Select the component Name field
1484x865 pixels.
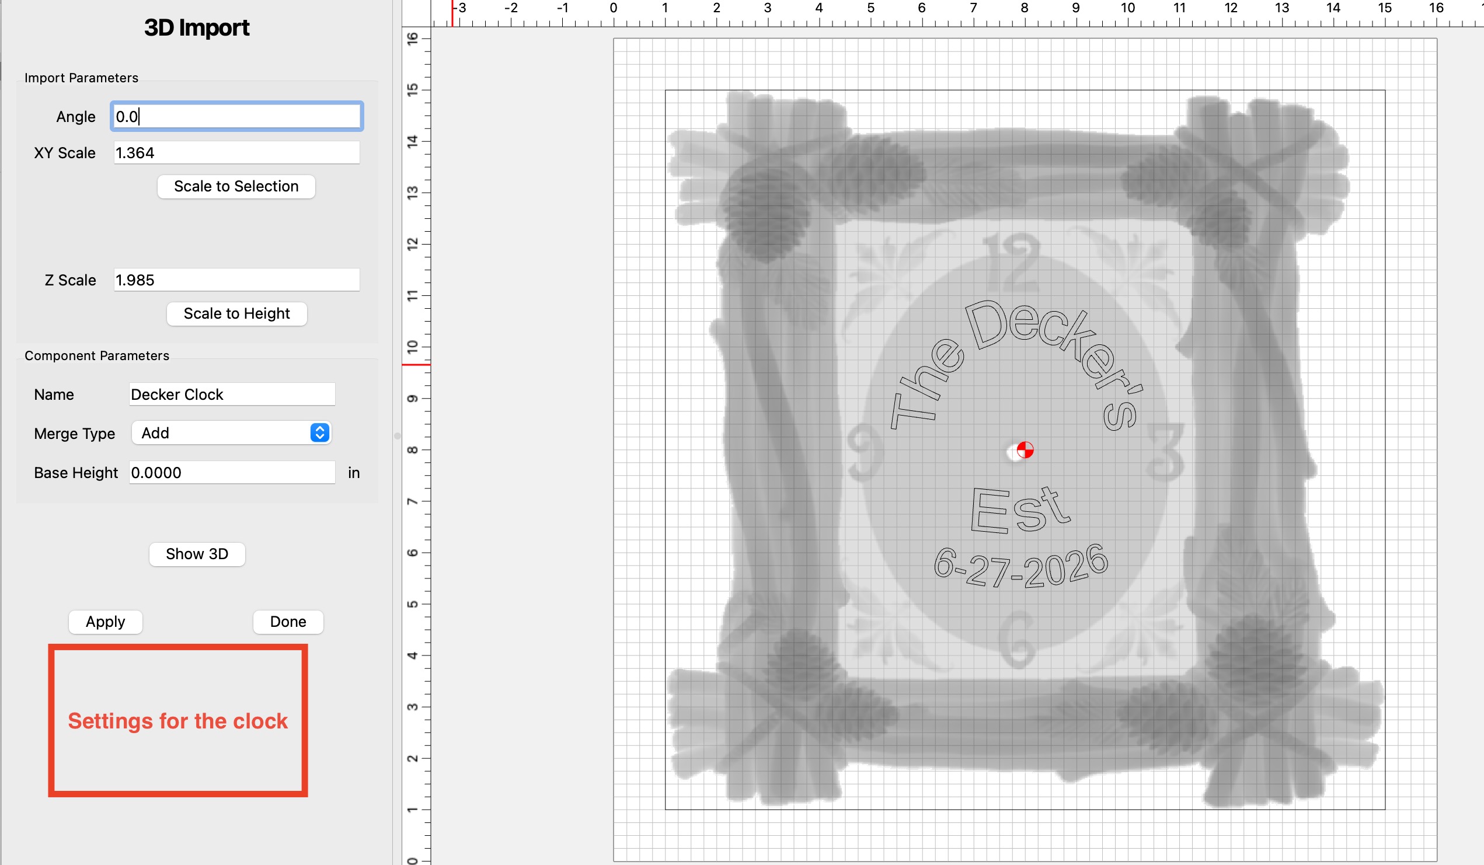pos(232,395)
